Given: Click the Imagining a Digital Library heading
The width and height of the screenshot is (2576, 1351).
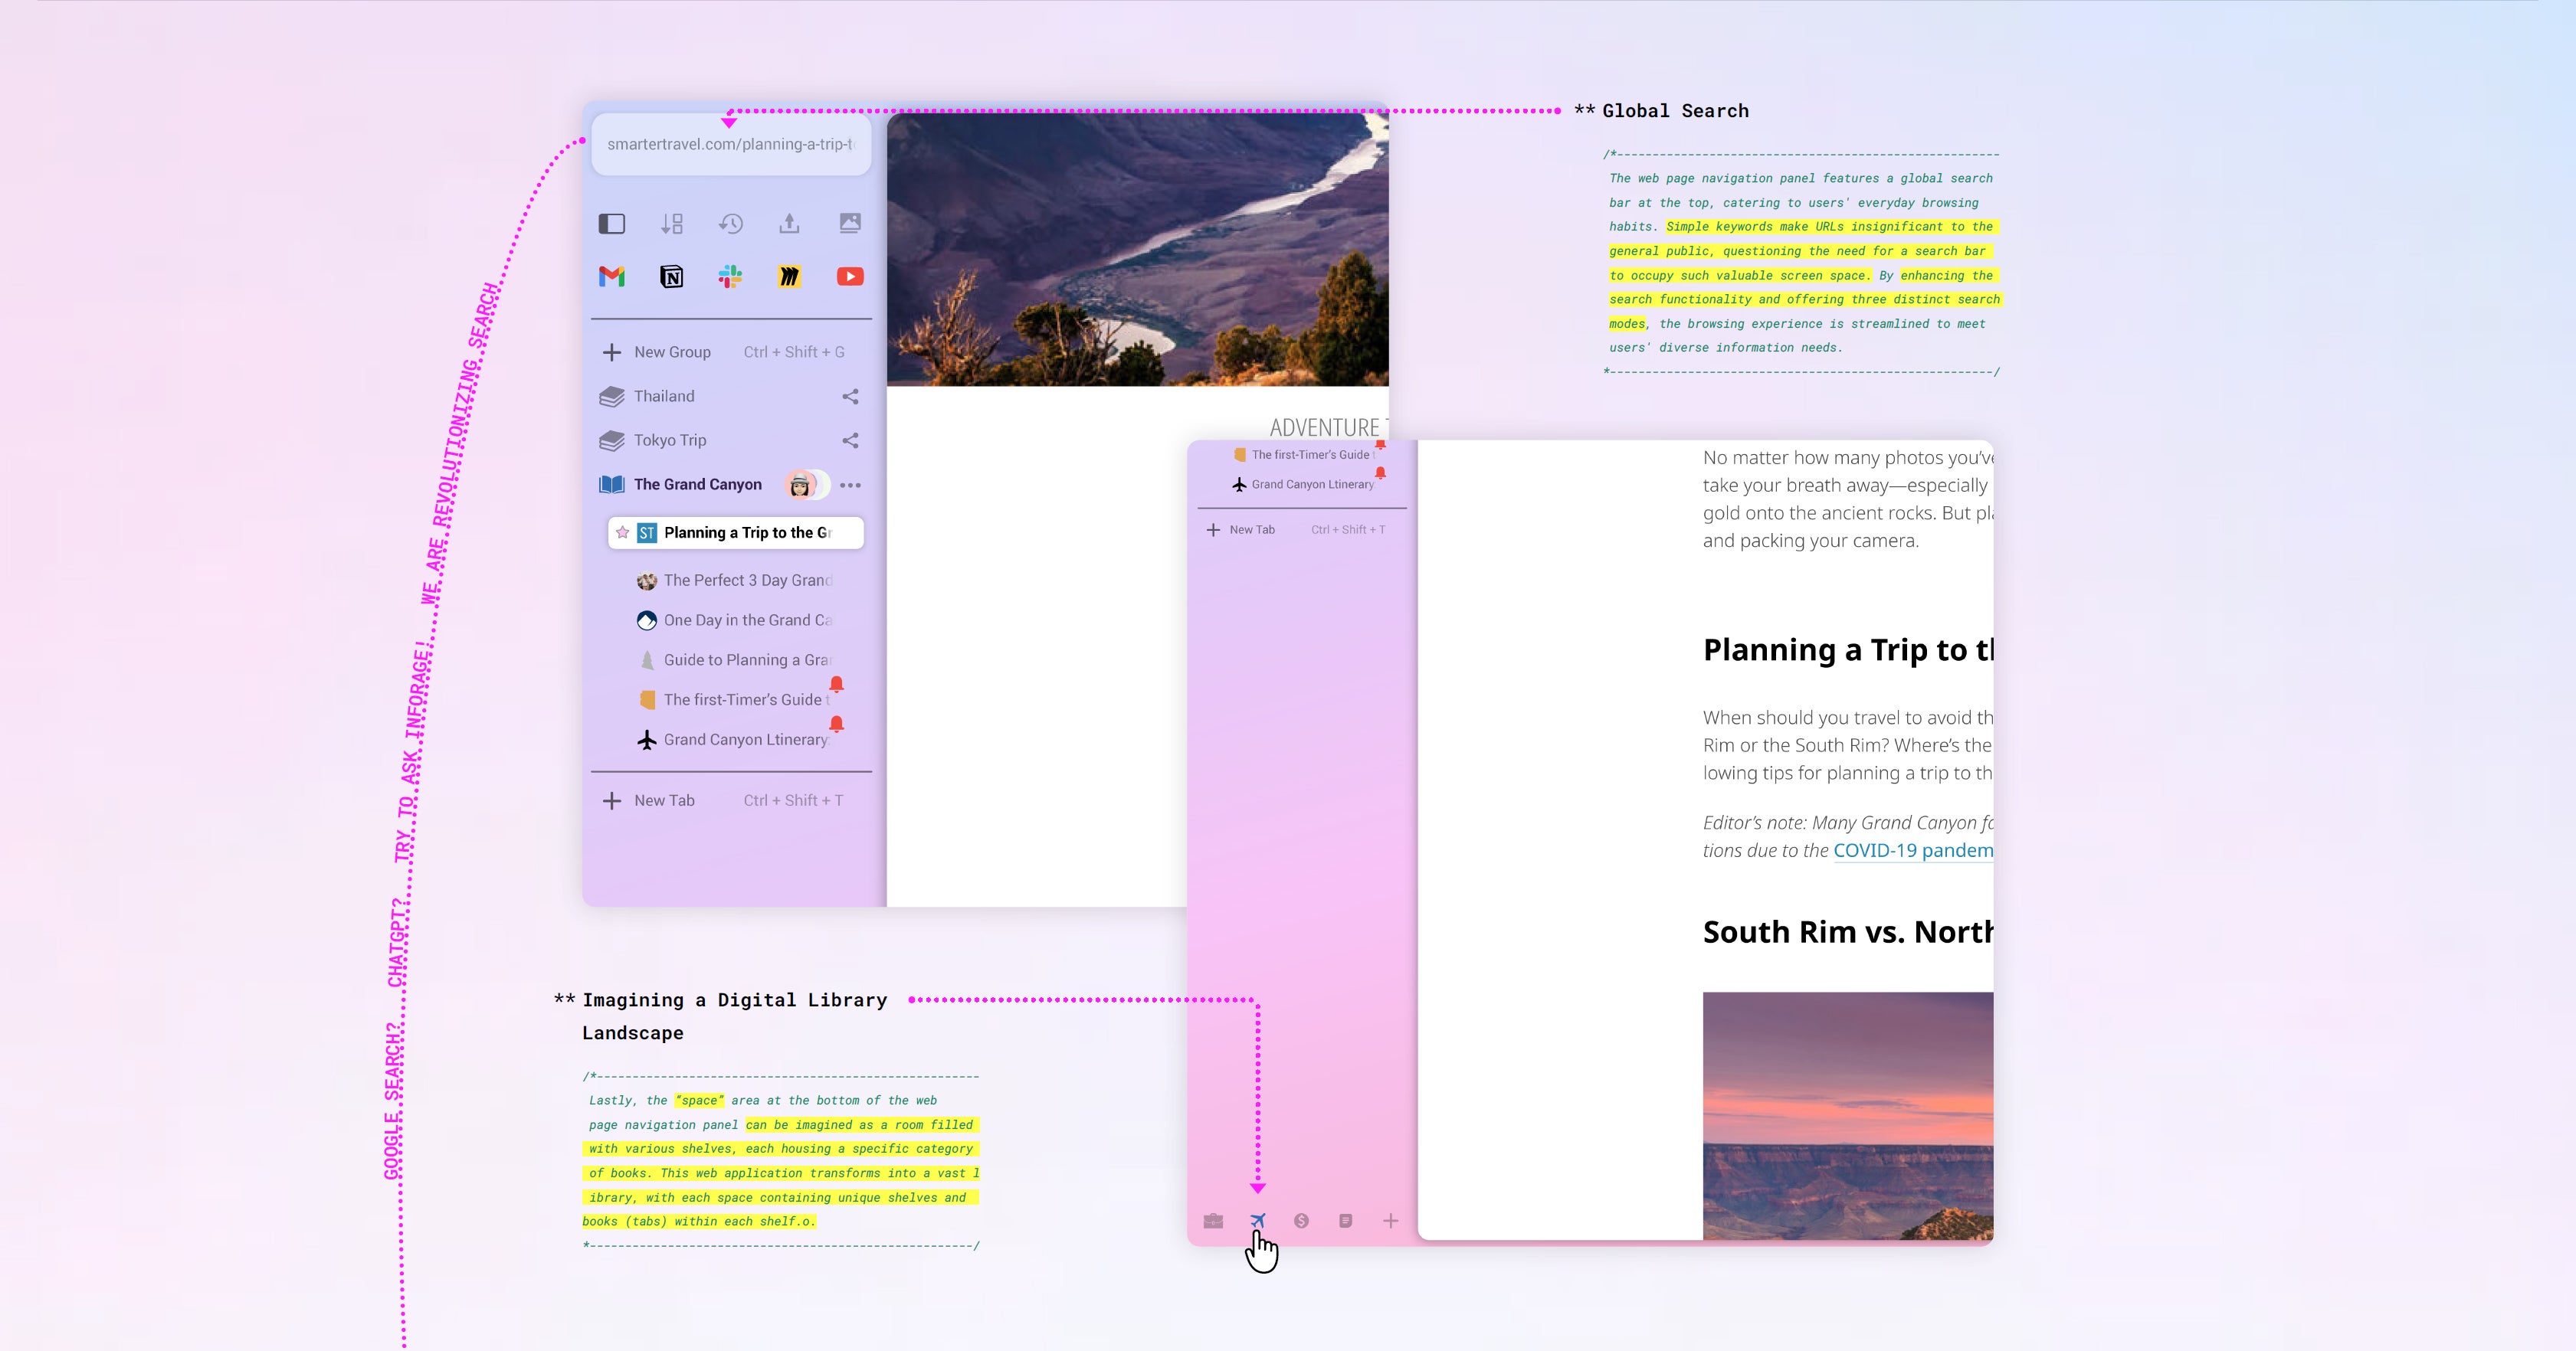Looking at the screenshot, I should coord(735,1016).
